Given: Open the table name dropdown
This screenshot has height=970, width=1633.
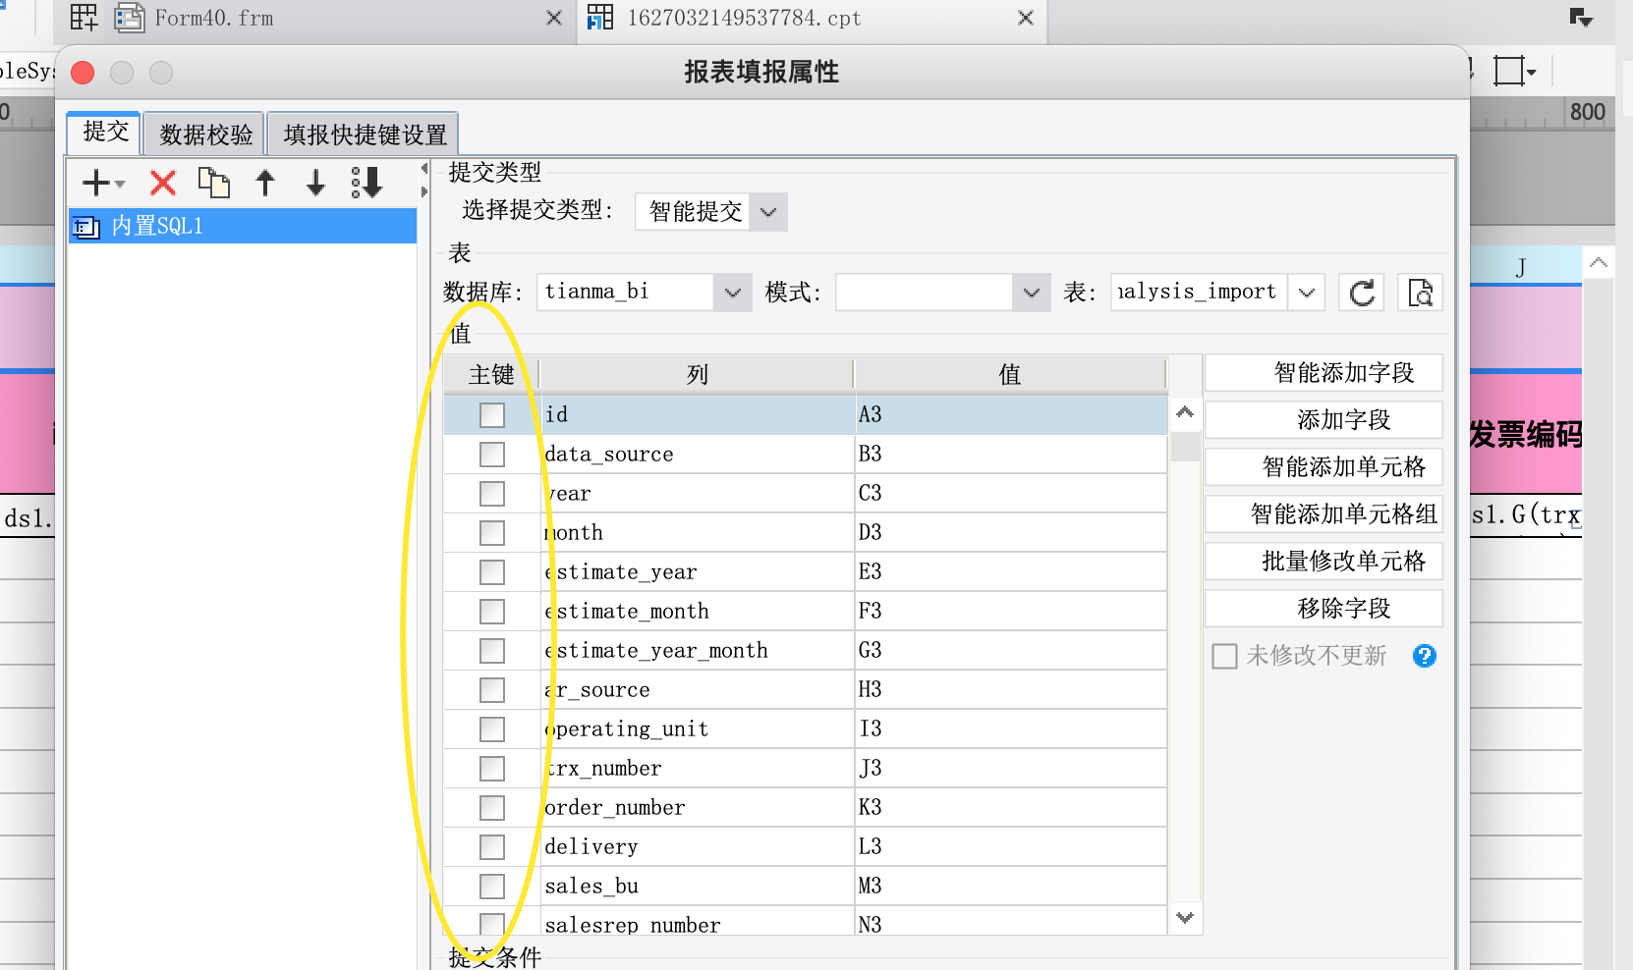Looking at the screenshot, I should click(x=1306, y=293).
